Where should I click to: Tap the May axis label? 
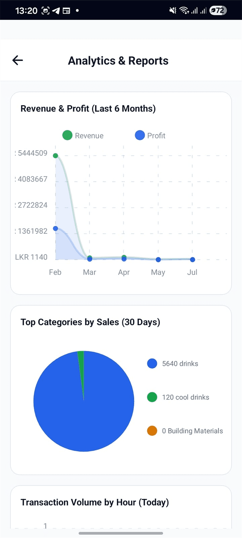(158, 272)
